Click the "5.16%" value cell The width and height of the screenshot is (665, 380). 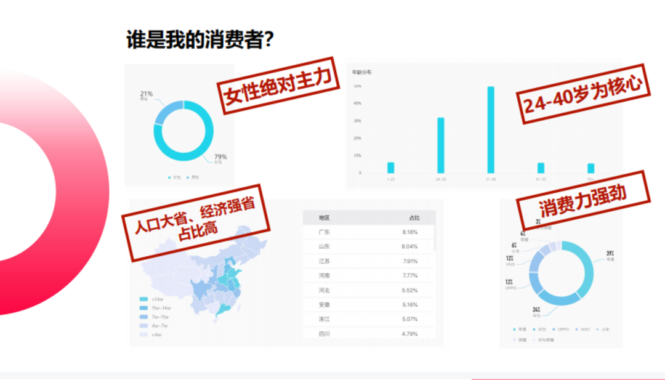pyautogui.click(x=409, y=304)
